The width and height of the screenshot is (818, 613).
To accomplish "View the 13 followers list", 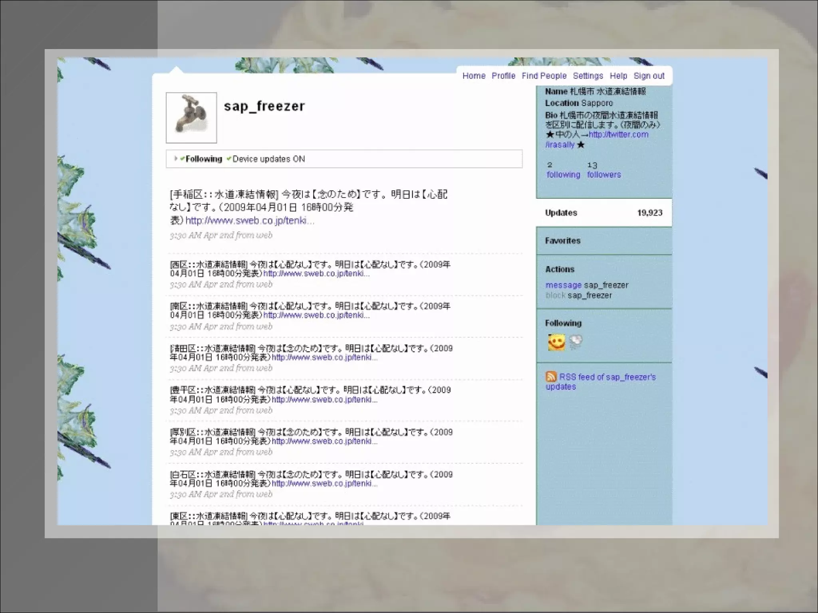I will [604, 174].
